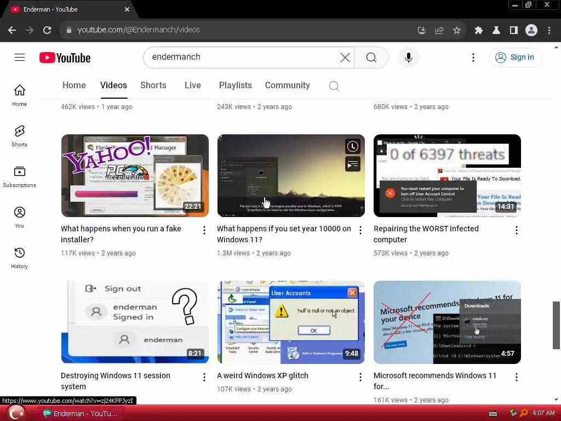561x421 pixels.
Task: Reload the page
Action: pyautogui.click(x=47, y=30)
